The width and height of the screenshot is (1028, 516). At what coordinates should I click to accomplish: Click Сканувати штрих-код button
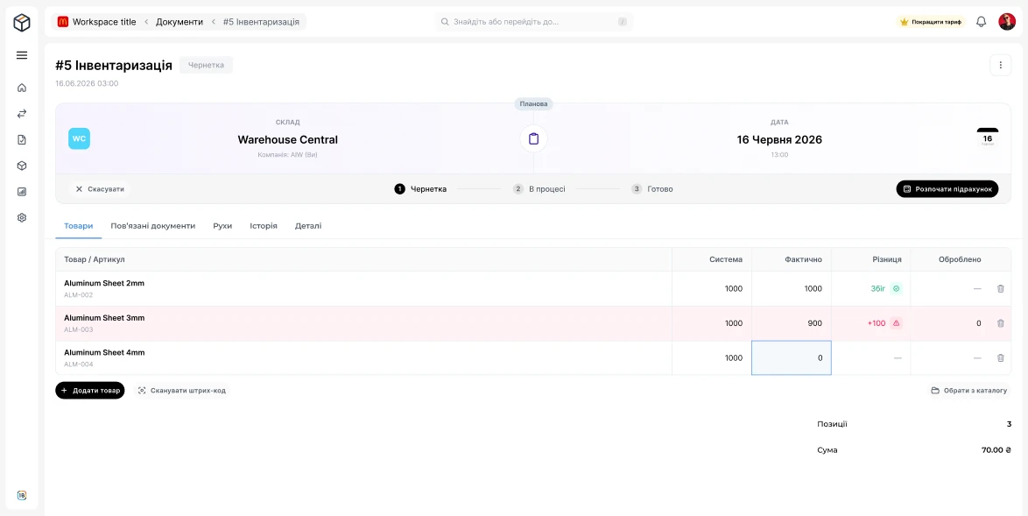pos(181,390)
